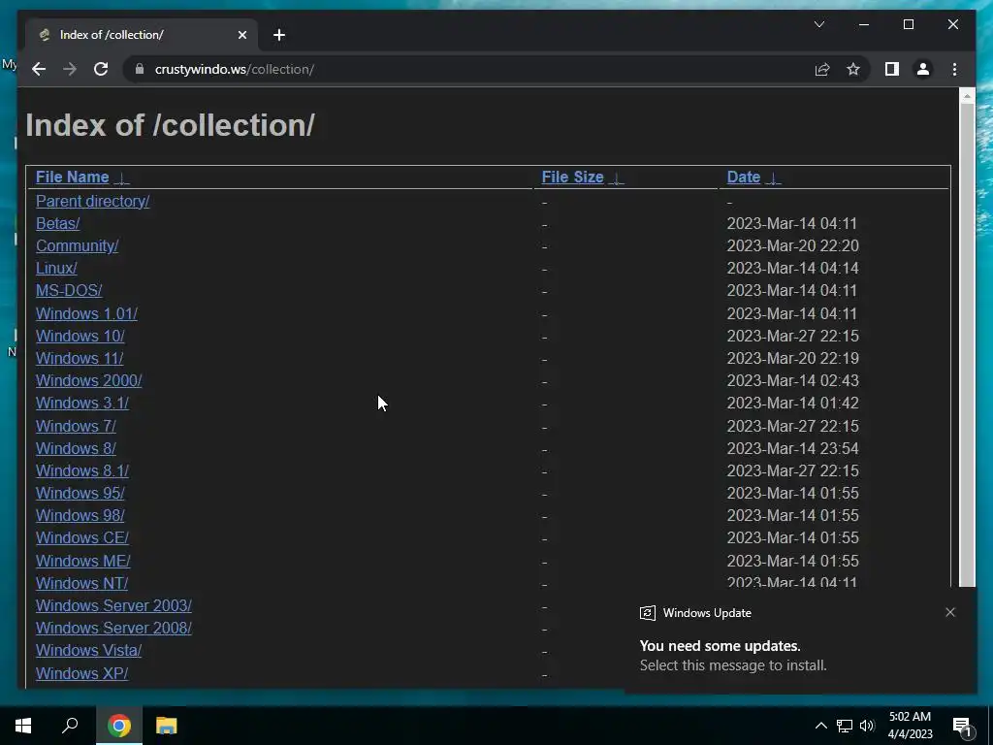The image size is (993, 745).
Task: Open the Community folder
Action: [78, 245]
